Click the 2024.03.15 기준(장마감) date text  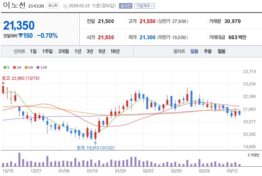92,6
